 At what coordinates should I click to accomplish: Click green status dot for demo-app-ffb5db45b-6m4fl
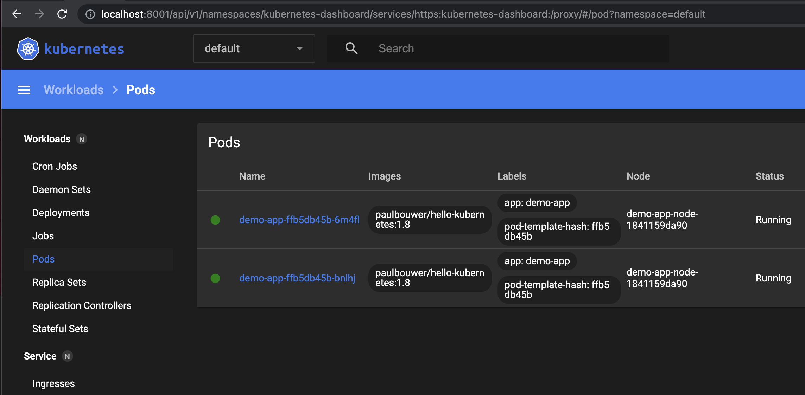[215, 220]
